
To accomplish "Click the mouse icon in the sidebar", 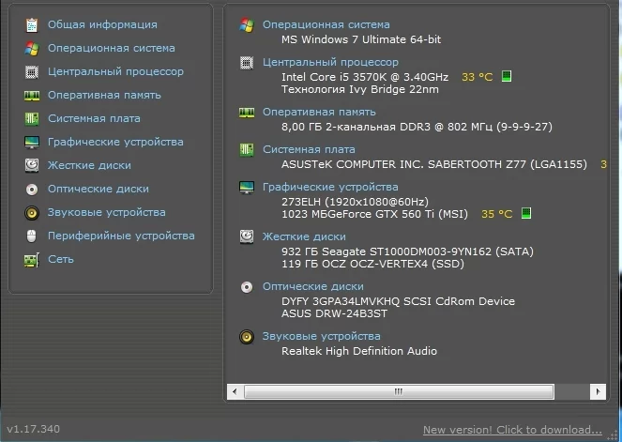I will (31, 236).
